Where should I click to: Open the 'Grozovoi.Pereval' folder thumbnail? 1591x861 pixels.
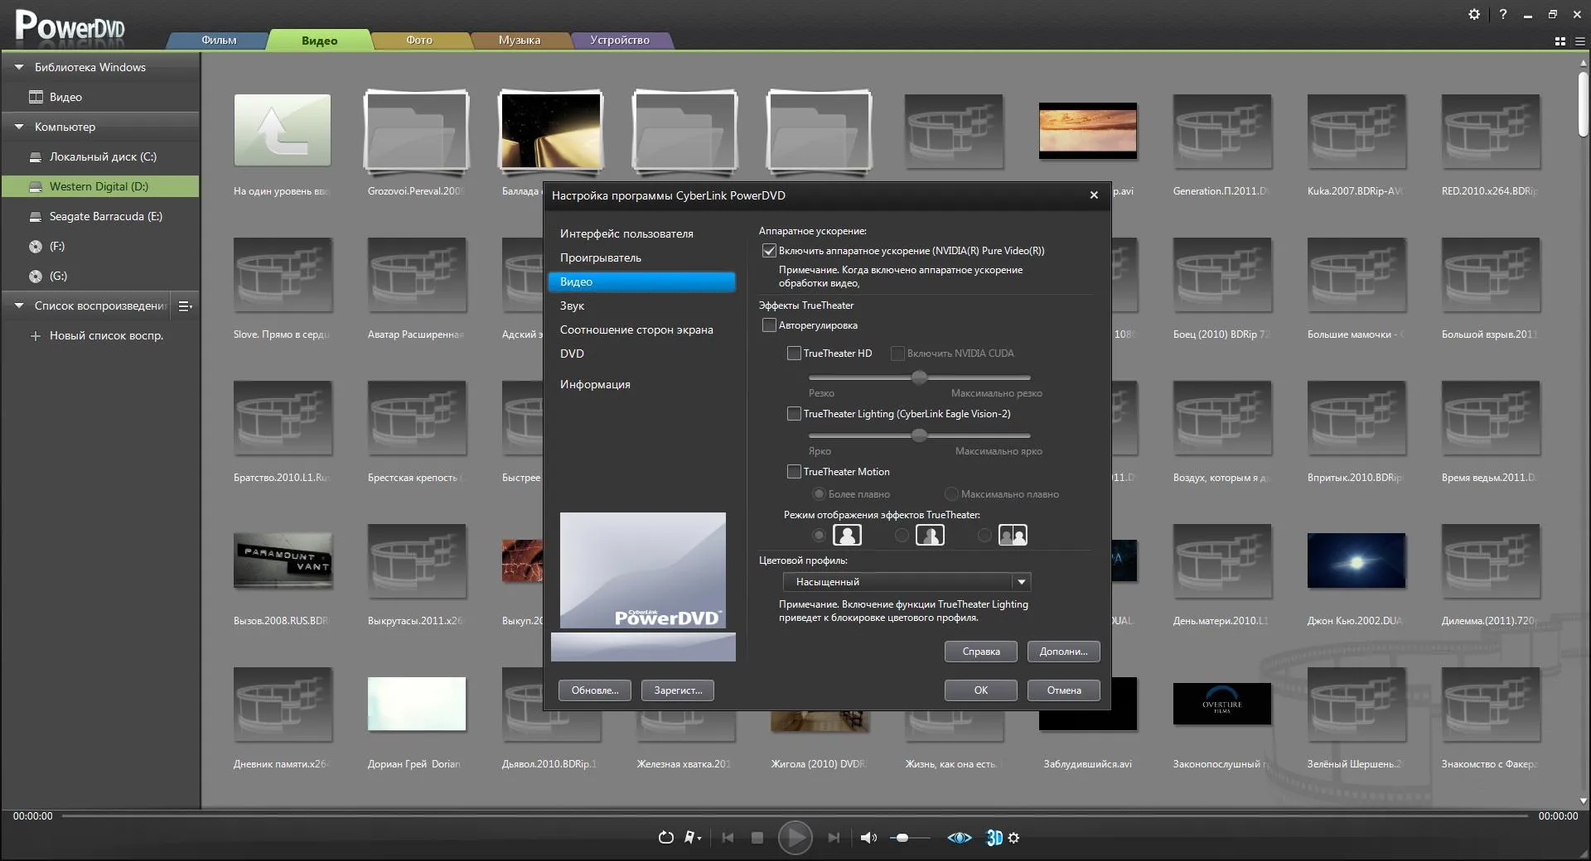[x=417, y=132]
